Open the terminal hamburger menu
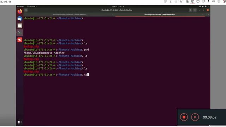Image resolution: width=226 pixels, height=127 pixels. tap(195, 10)
